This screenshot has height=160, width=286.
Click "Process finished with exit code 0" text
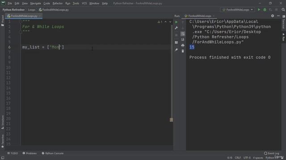pos(230,57)
